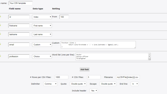Edit the 'lastname' field name input
This screenshot has width=167, height=94.
(x=19, y=34)
